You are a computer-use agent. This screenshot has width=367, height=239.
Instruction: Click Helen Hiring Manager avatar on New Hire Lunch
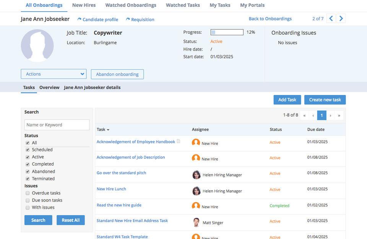[x=196, y=191]
